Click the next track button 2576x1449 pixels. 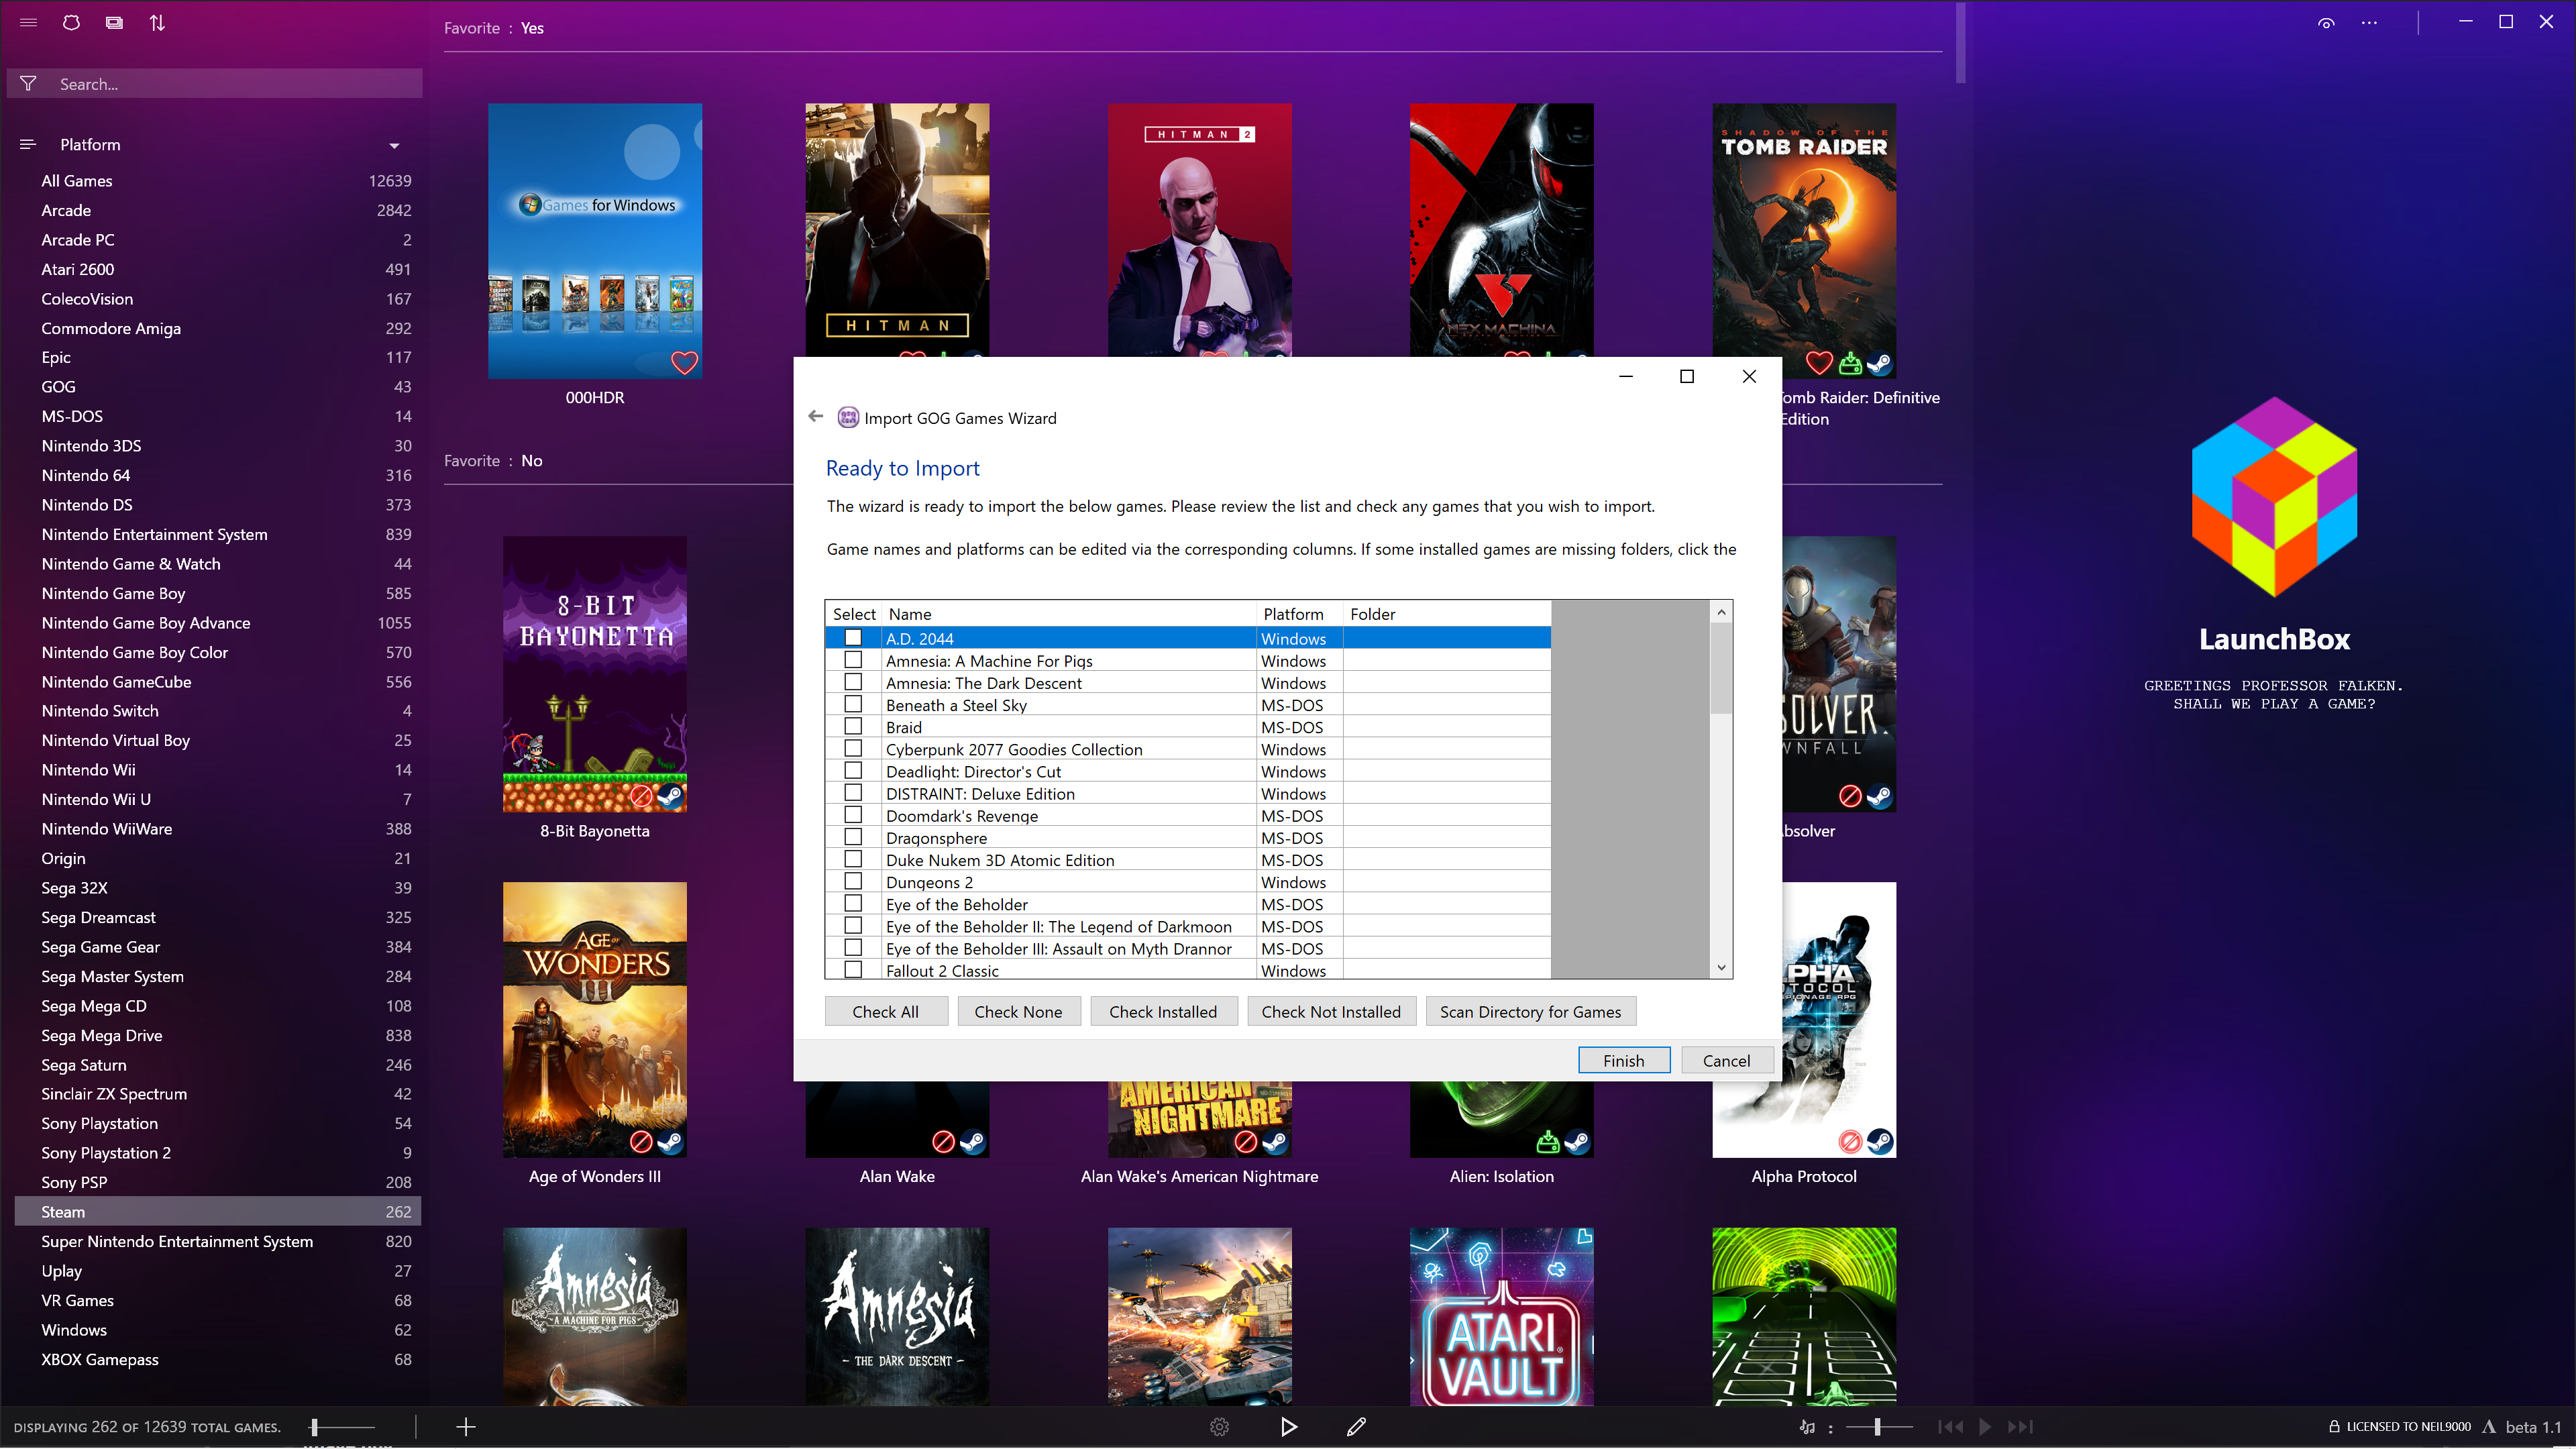tap(2020, 1427)
